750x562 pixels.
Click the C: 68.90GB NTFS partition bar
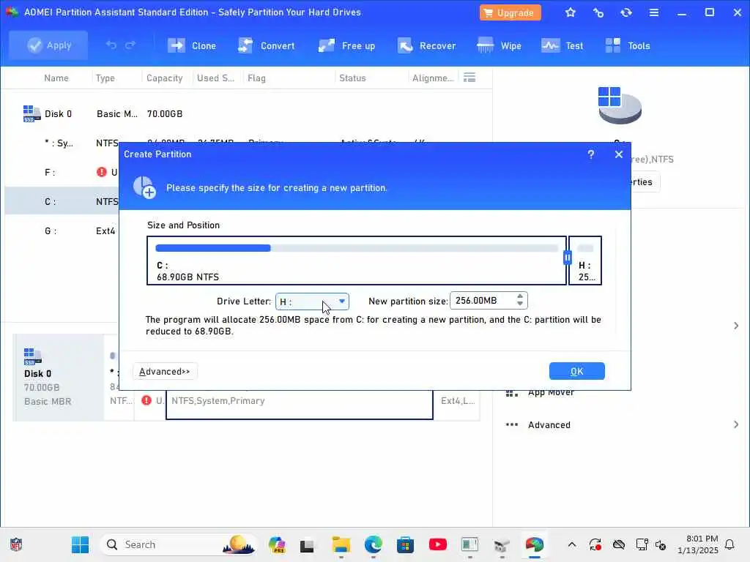(357, 261)
